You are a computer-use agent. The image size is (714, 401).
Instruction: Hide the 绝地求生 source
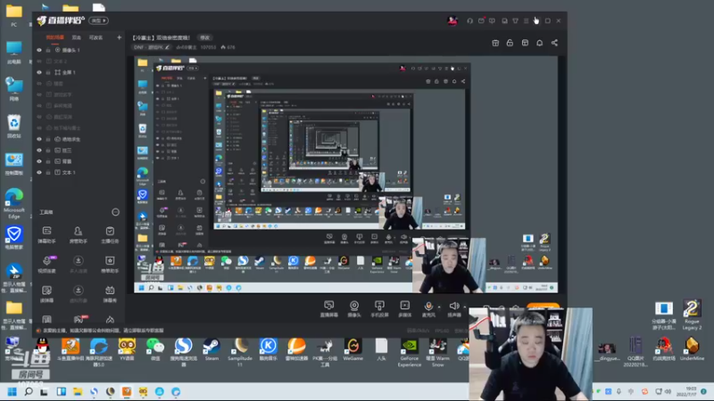(39, 139)
